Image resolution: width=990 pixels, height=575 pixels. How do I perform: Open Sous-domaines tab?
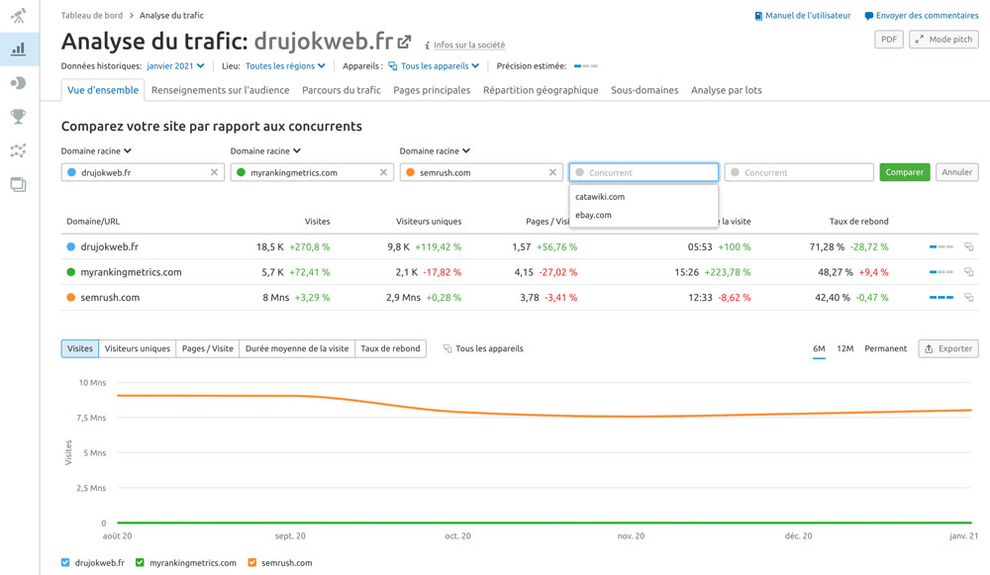tap(644, 90)
